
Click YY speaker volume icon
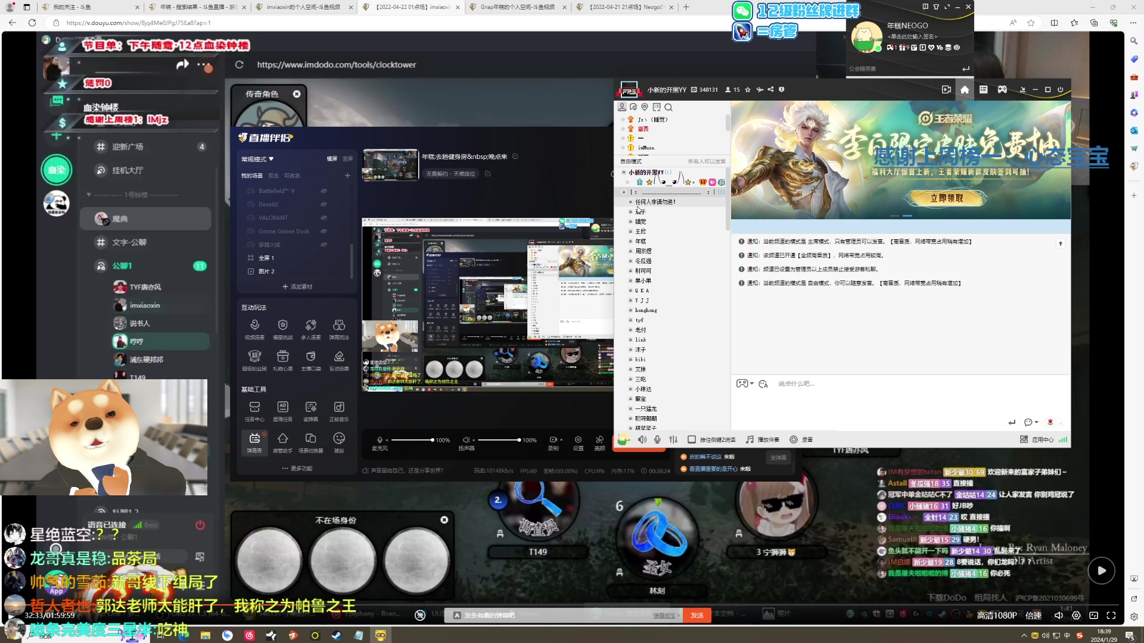[x=642, y=439]
